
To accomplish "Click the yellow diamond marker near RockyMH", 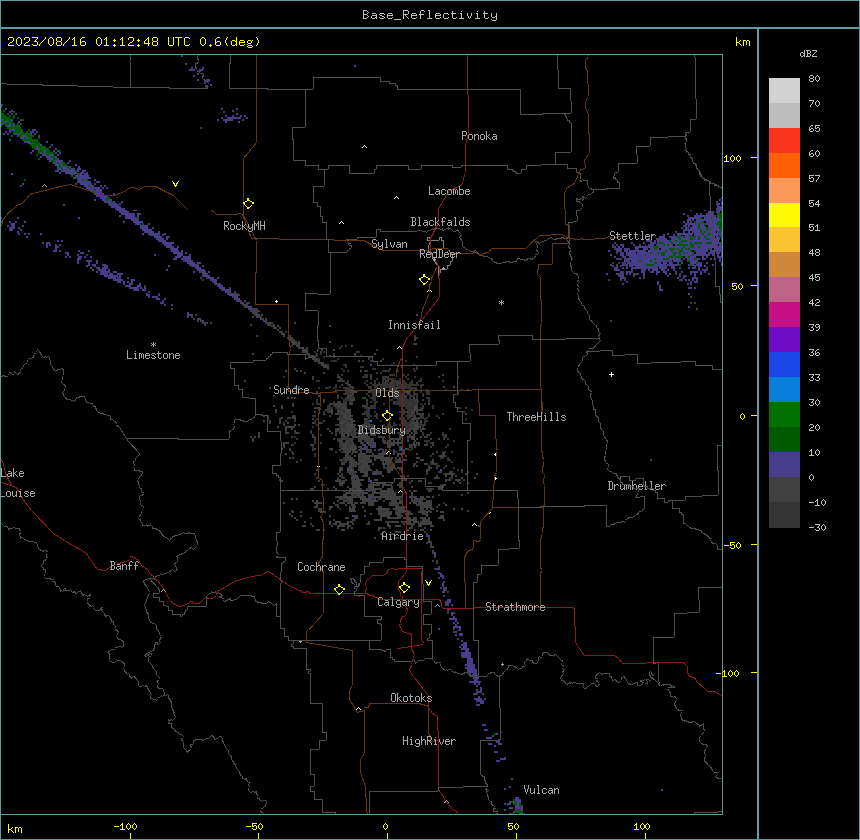I will tap(248, 204).
